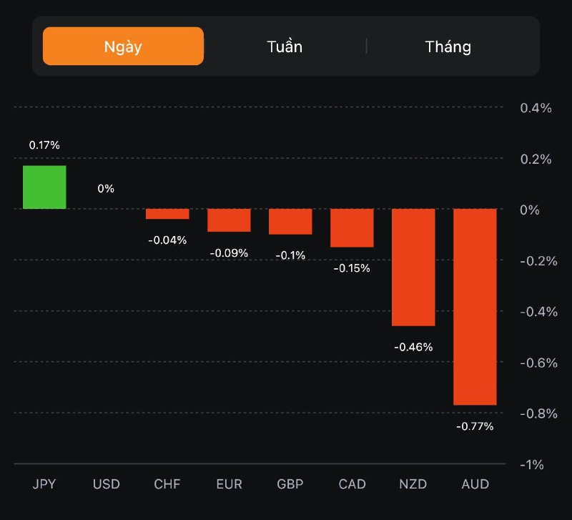
Task: Click the tall red AUD bar
Action: (475, 307)
